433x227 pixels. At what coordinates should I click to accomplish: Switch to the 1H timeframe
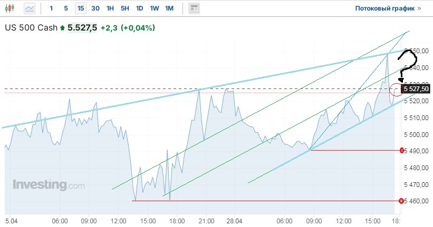(110, 8)
